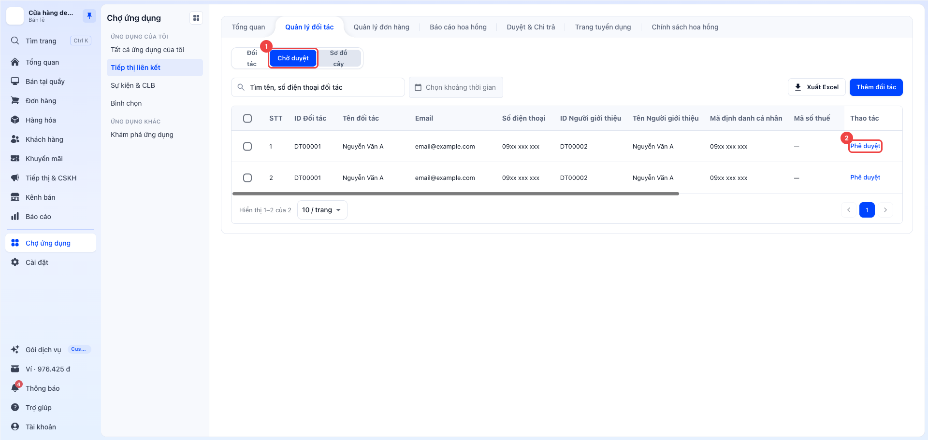Click Phê duyệt for row STT 1
Image resolution: width=928 pixels, height=440 pixels.
click(x=865, y=146)
